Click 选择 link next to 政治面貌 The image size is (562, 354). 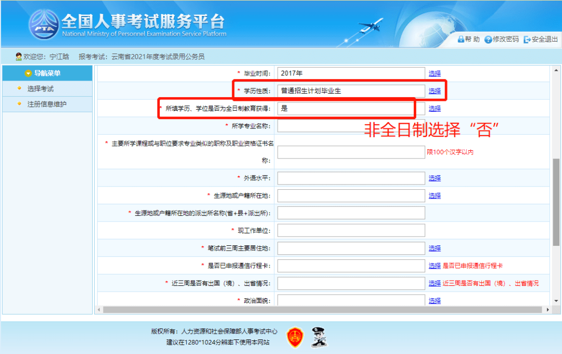click(x=435, y=300)
